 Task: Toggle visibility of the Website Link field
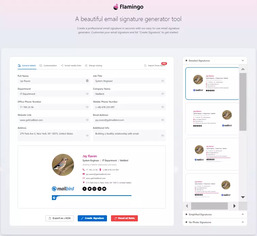[x=87, y=120]
